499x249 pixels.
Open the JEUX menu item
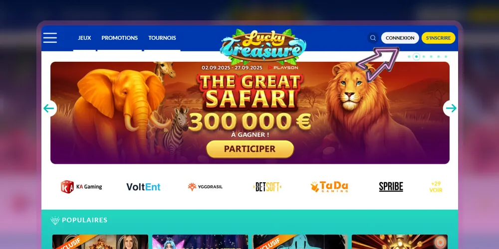[x=84, y=38]
